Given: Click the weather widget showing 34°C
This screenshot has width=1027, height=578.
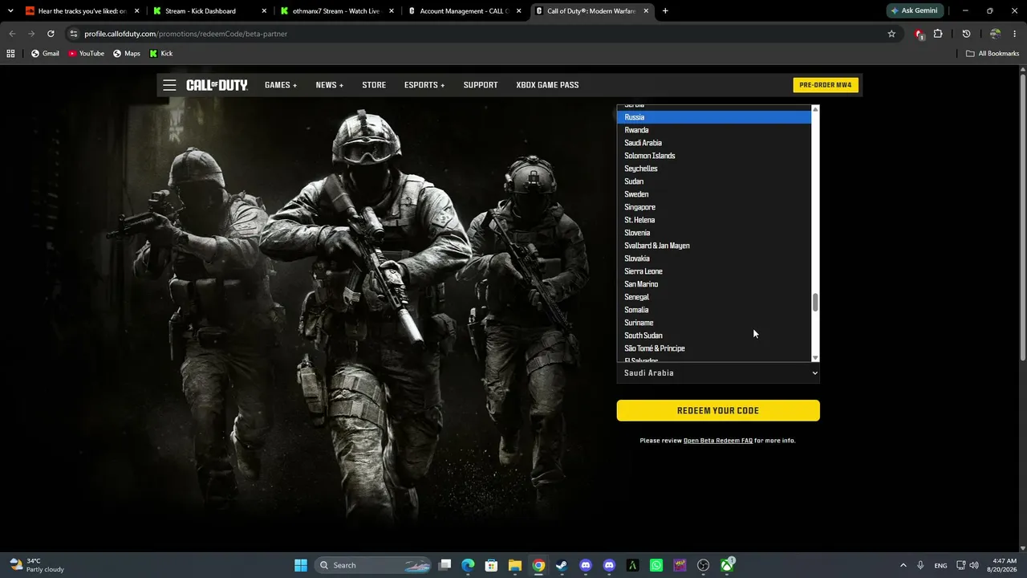Looking at the screenshot, I should tap(37, 565).
